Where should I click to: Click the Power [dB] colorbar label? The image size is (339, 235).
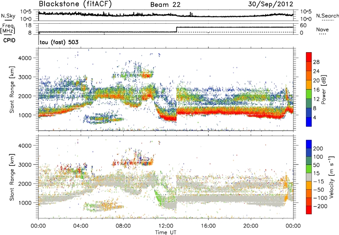click(x=324, y=90)
